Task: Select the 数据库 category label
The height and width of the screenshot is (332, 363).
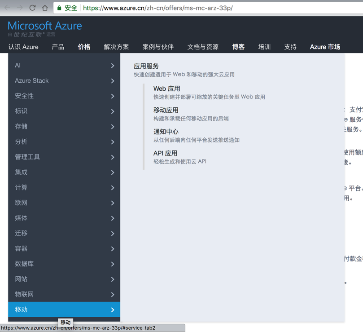Action: [24, 264]
